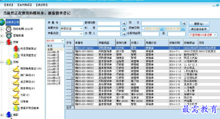Click the blue dollar icon for 借款
The height and width of the screenshot is (119, 220).
pos(9,115)
